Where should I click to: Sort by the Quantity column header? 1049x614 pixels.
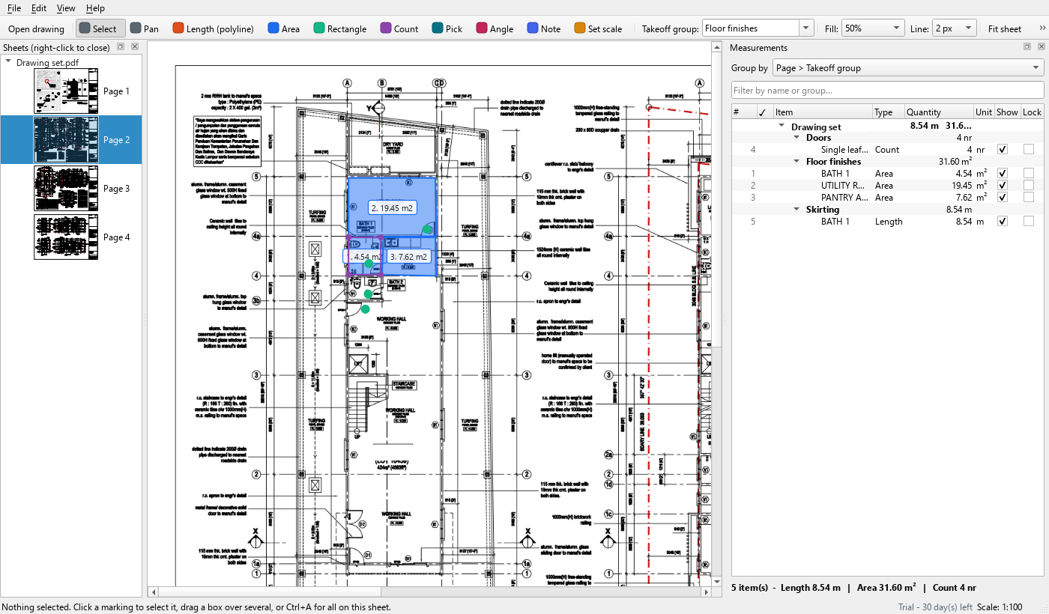click(x=938, y=112)
